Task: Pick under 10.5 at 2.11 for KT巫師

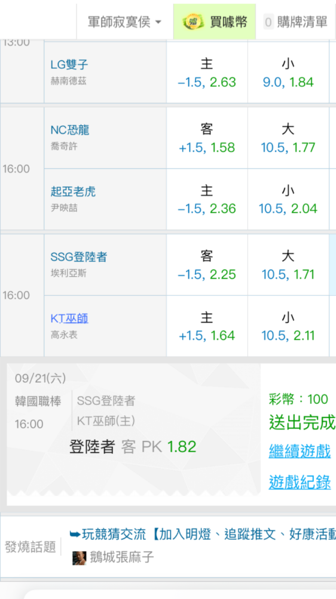Action: [x=288, y=326]
